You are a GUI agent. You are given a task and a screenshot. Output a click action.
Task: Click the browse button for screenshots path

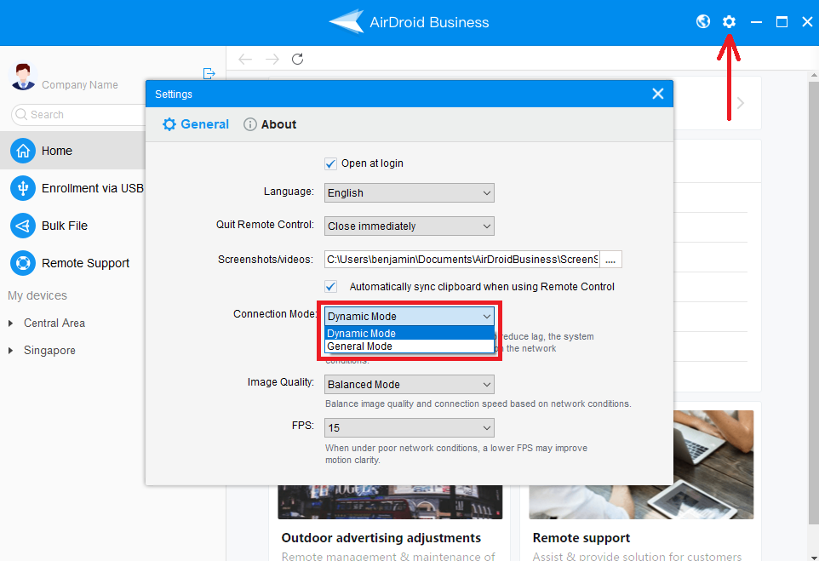point(610,260)
